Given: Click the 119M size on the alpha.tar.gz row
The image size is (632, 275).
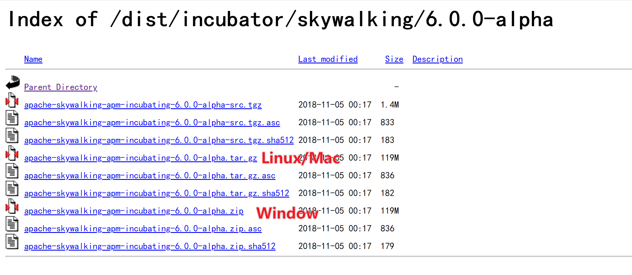Looking at the screenshot, I should coord(390,158).
